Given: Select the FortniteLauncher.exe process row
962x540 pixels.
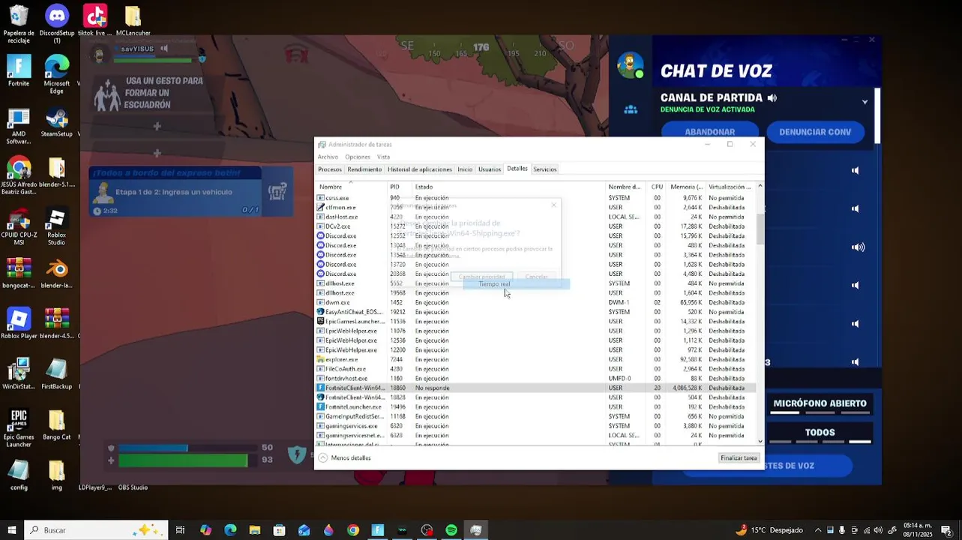Looking at the screenshot, I should pos(535,406).
